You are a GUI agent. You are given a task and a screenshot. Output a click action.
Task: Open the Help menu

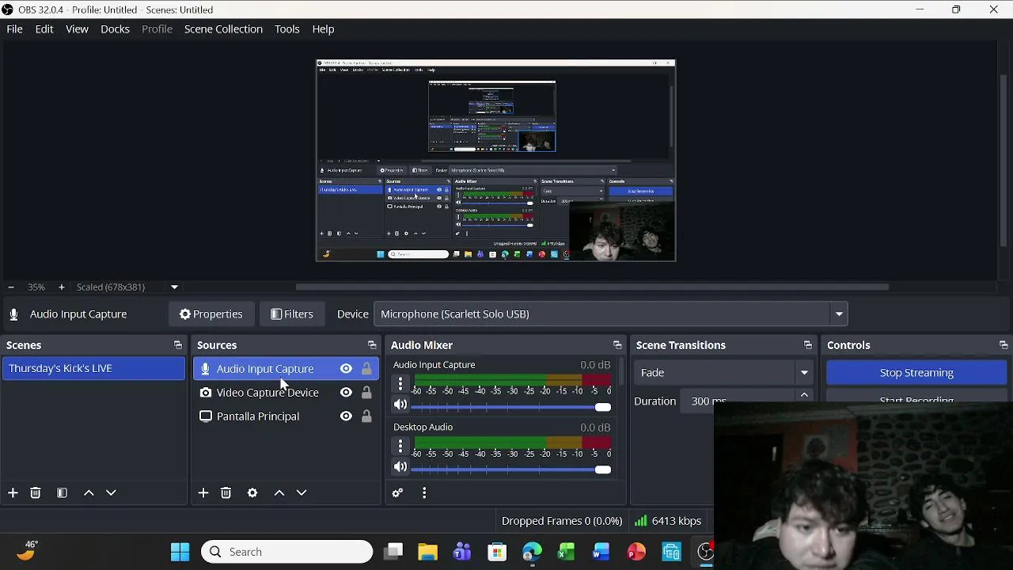pos(323,29)
